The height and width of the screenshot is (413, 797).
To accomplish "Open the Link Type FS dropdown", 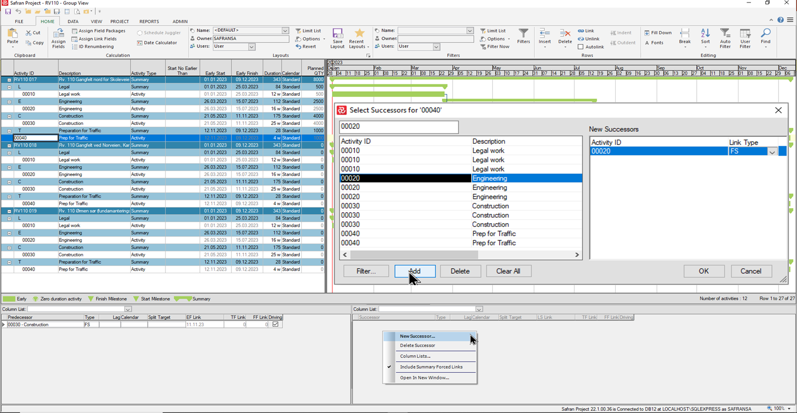I will point(772,152).
